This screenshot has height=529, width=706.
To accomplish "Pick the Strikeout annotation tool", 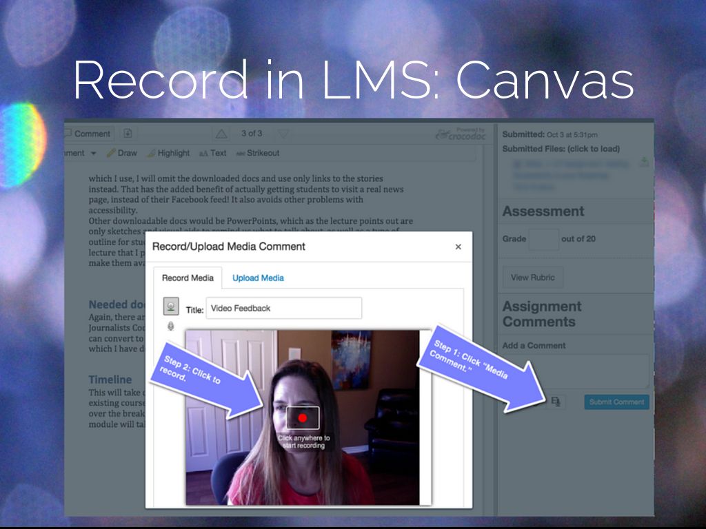I will 258,153.
